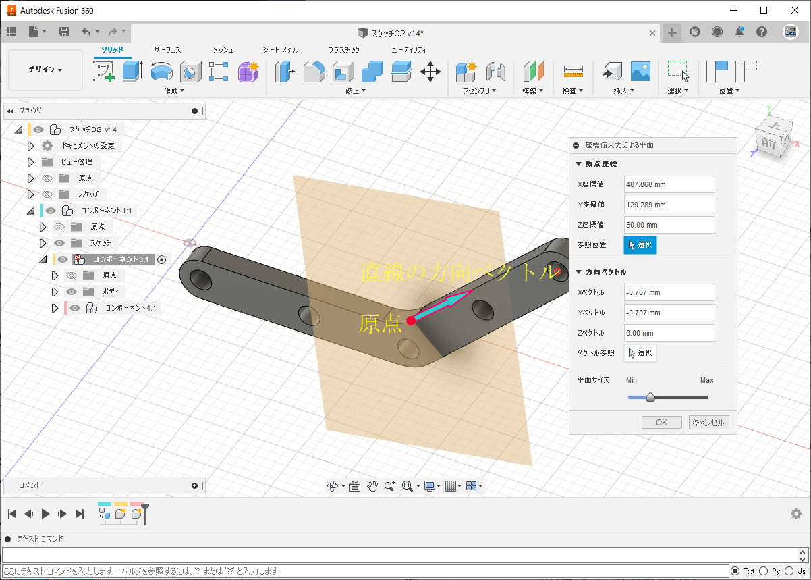Select the Insert Derive icon

tap(611, 71)
